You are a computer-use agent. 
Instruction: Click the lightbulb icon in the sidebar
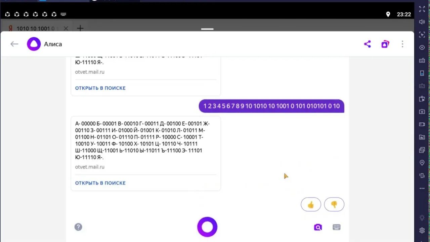pos(422,217)
